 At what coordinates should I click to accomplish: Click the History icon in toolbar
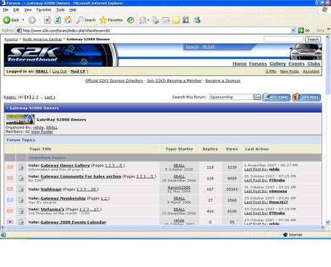[130, 20]
